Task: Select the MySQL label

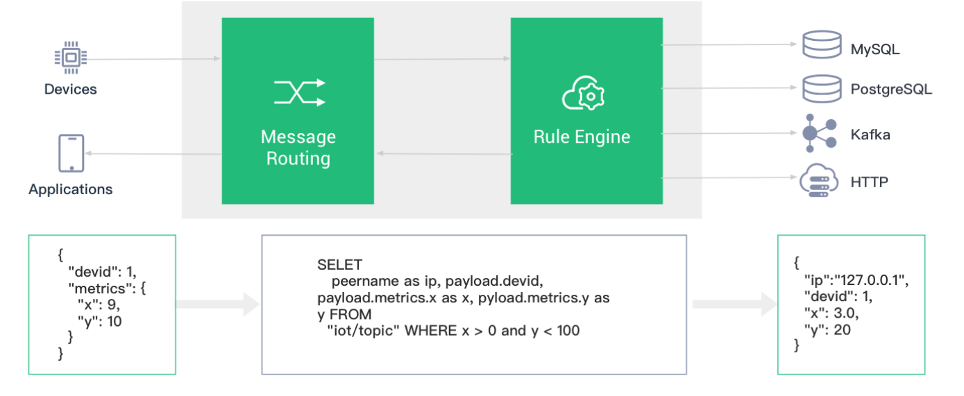Action: pos(875,49)
